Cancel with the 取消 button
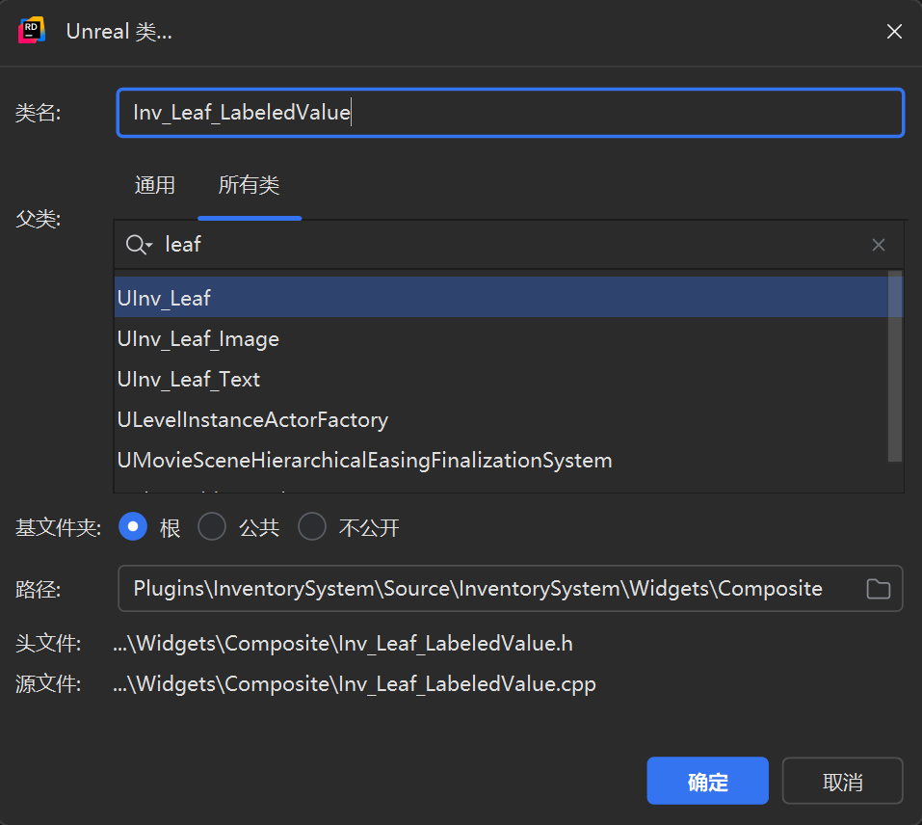The height and width of the screenshot is (825, 922). [x=842, y=781]
